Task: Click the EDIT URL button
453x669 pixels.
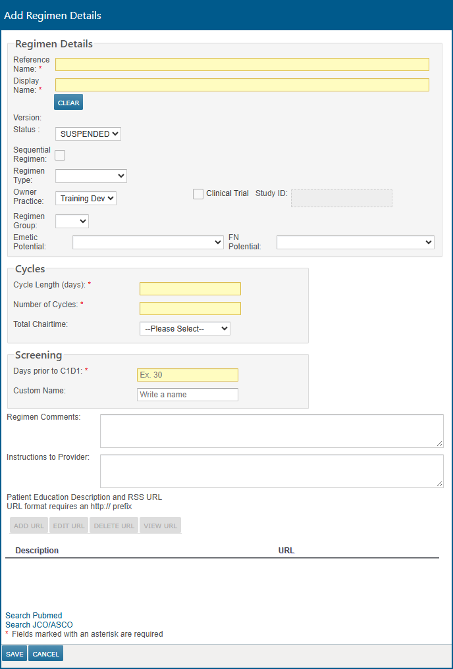Action: (x=68, y=526)
